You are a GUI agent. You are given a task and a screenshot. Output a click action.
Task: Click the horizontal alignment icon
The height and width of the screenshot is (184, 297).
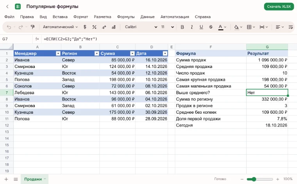[x=278, y=27]
